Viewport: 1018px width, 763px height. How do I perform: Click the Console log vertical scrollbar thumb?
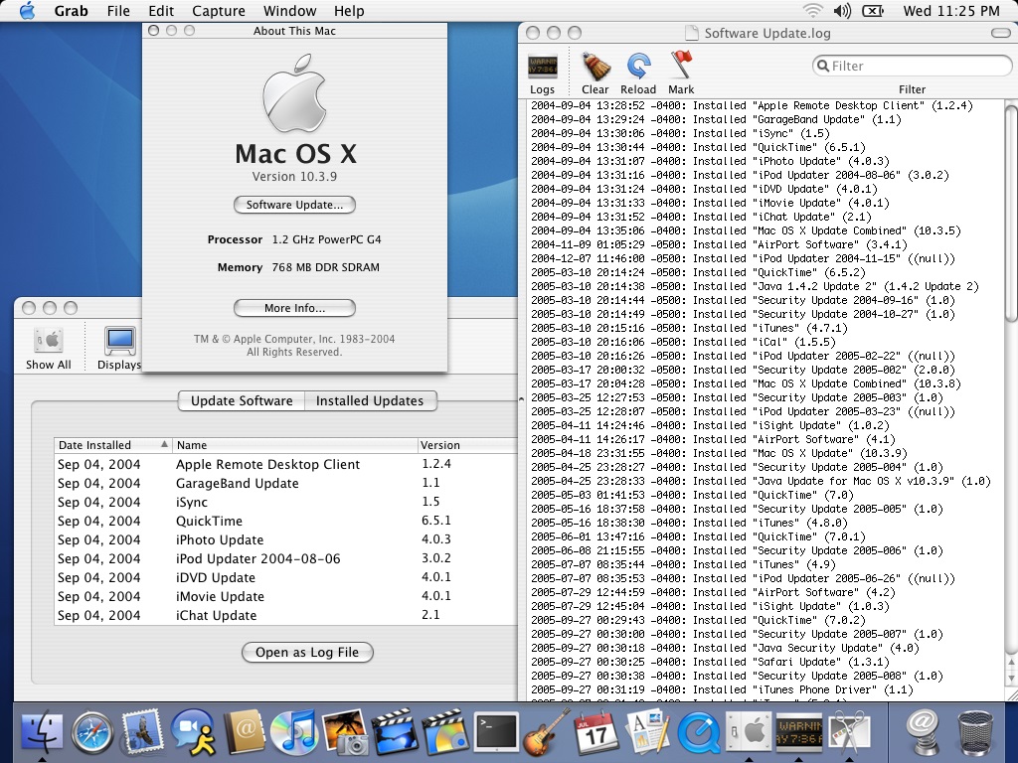1011,213
